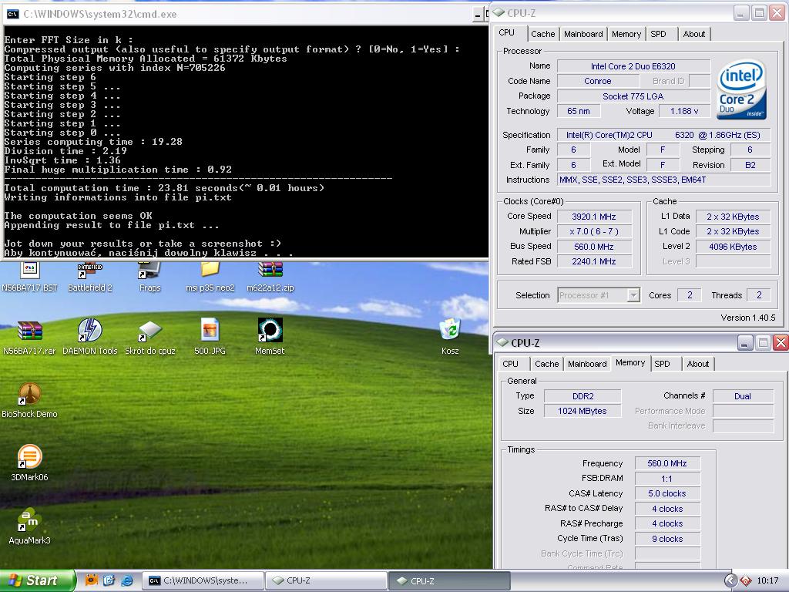Switch to Mainboard tab in lower CPU-Z
Screen dimensions: 789x592
[587, 364]
